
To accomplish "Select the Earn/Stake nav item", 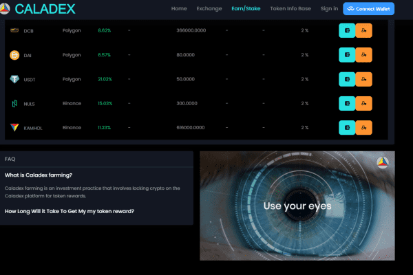I will [246, 9].
